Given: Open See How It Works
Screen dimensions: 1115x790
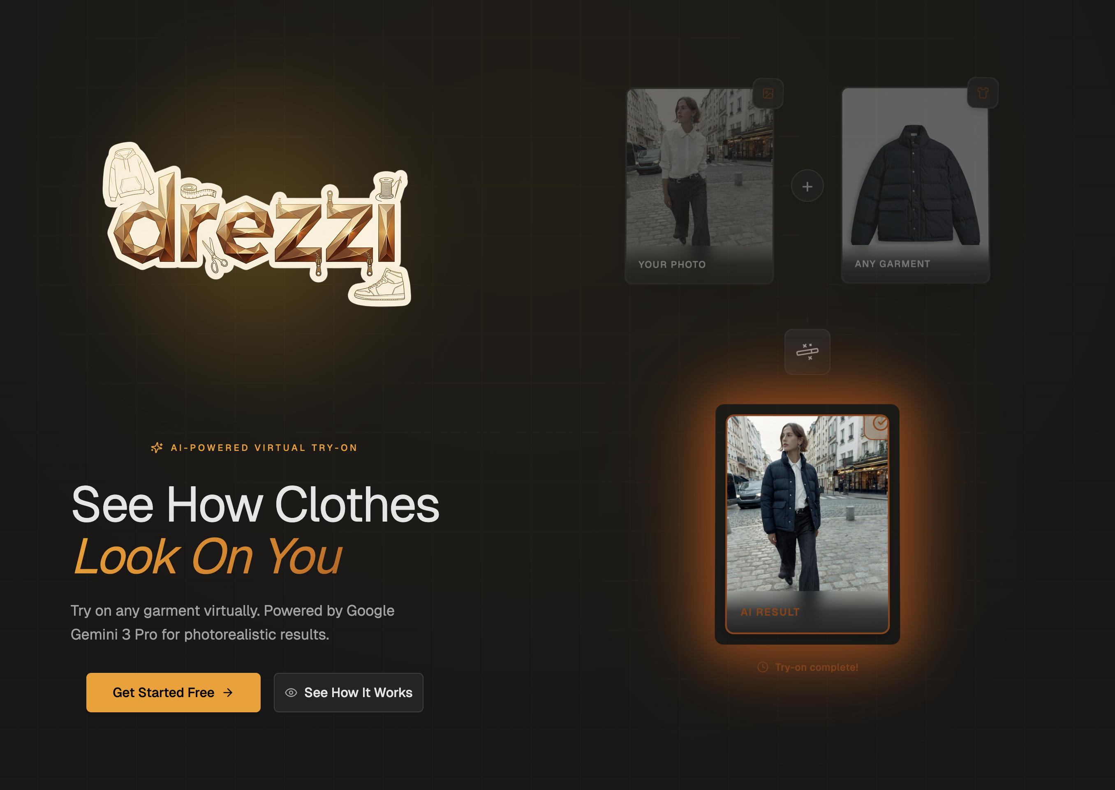Looking at the screenshot, I should click(x=348, y=693).
